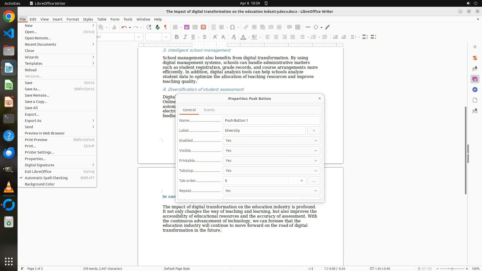Image resolution: width=482 pixels, height=271 pixels.
Task: Expand the Label field dropdown arrow
Action: (x=314, y=130)
